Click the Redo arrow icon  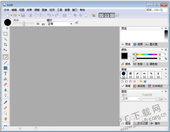click(x=57, y=15)
